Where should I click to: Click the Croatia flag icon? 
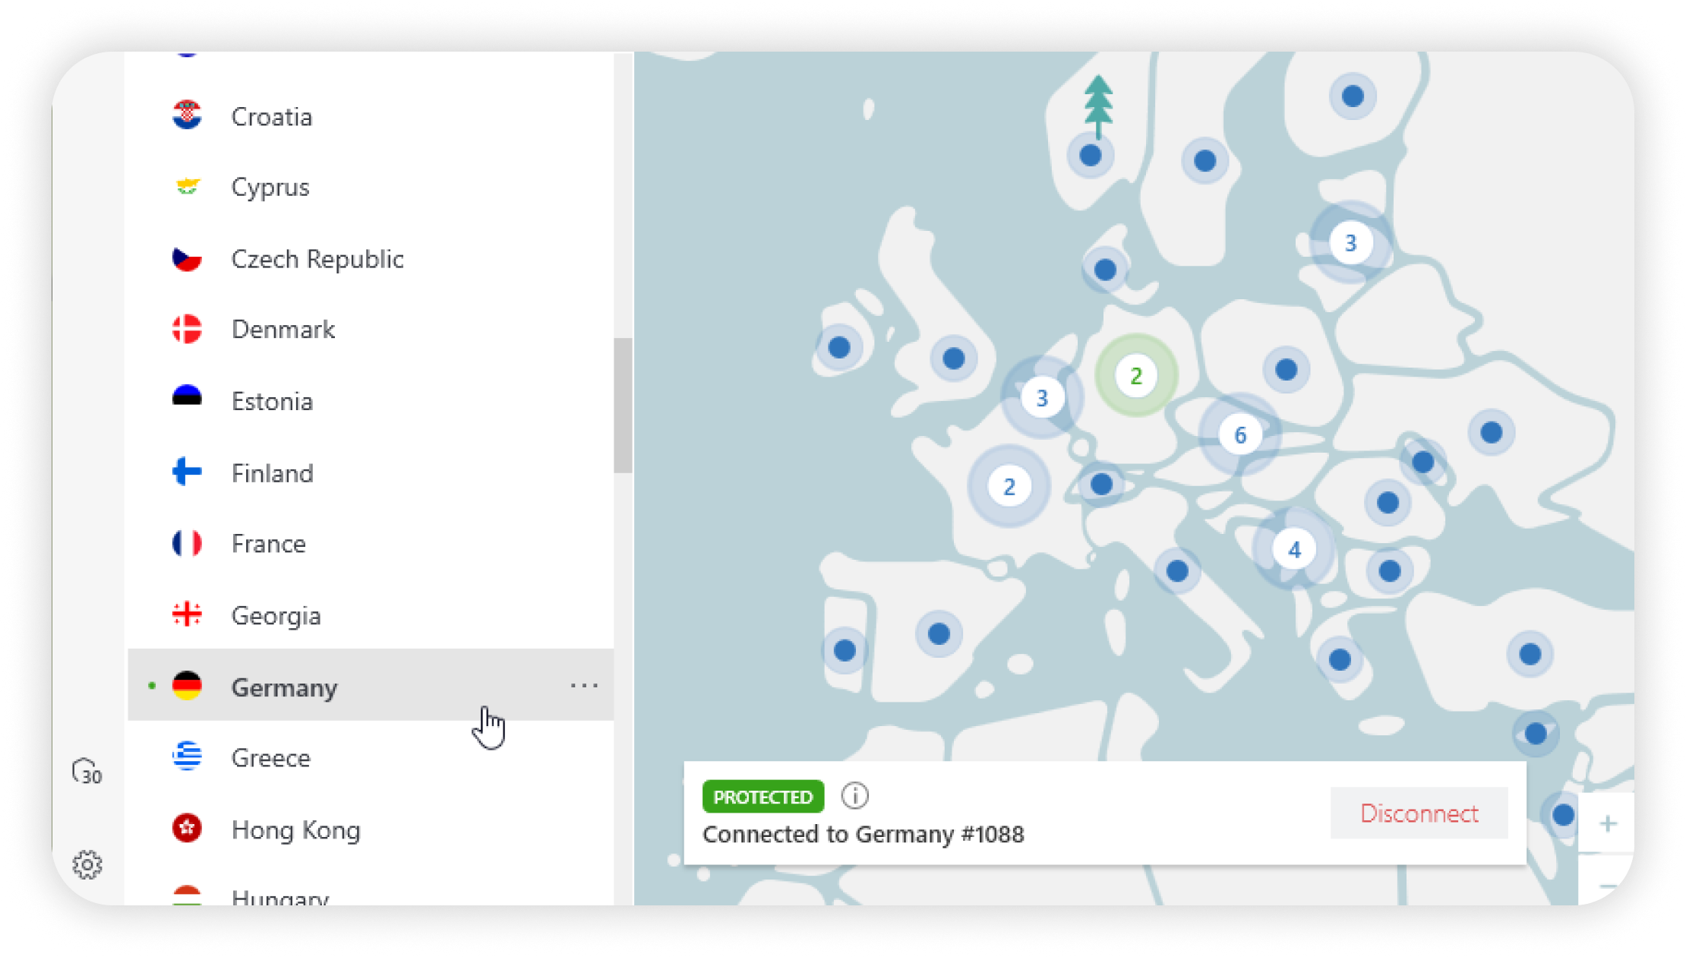point(187,115)
